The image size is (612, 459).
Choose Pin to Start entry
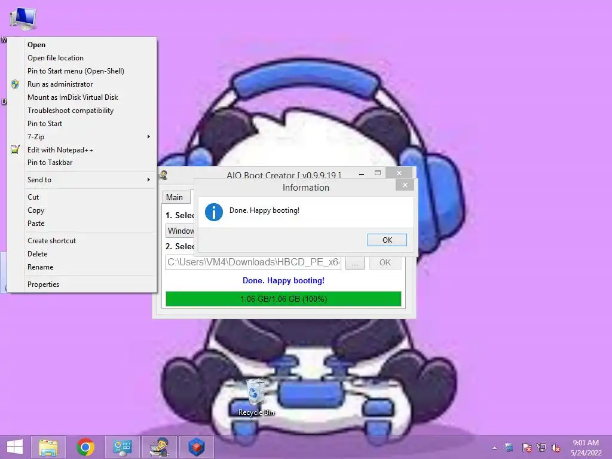[x=82, y=123]
